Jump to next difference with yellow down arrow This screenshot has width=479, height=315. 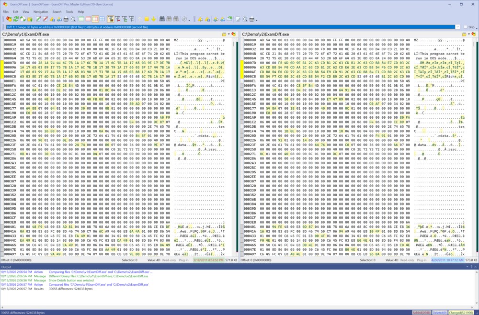coord(154,19)
